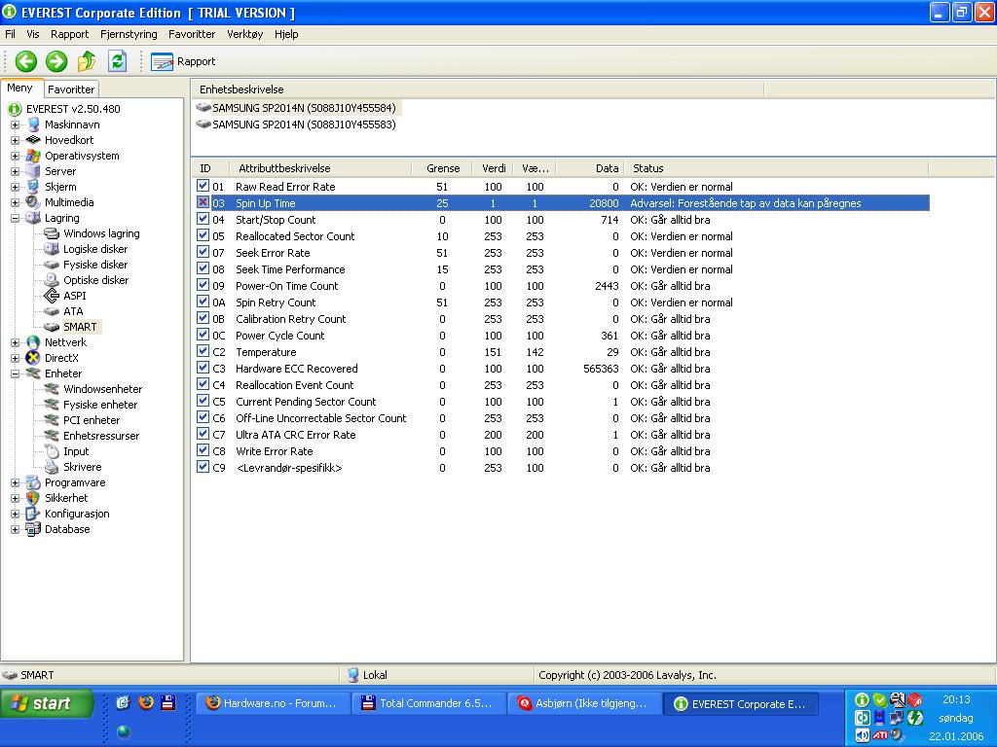Click the Optiske disker disc icon
This screenshot has width=997, height=747.
pos(52,280)
